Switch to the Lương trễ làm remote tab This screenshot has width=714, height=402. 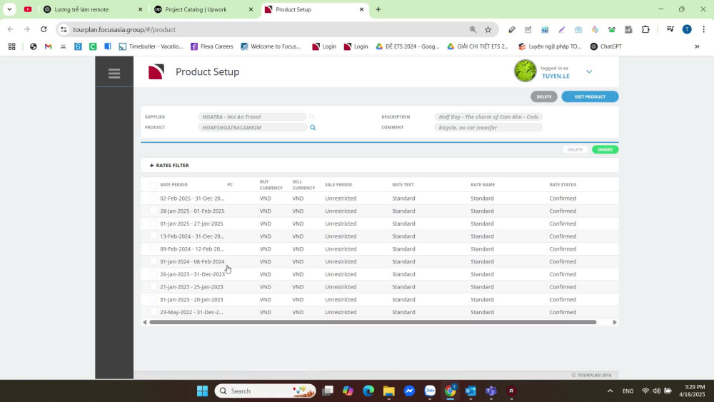click(93, 9)
